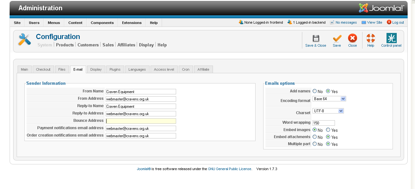415x189 pixels.
Task: Switch to the Cron tab
Action: tap(186, 69)
